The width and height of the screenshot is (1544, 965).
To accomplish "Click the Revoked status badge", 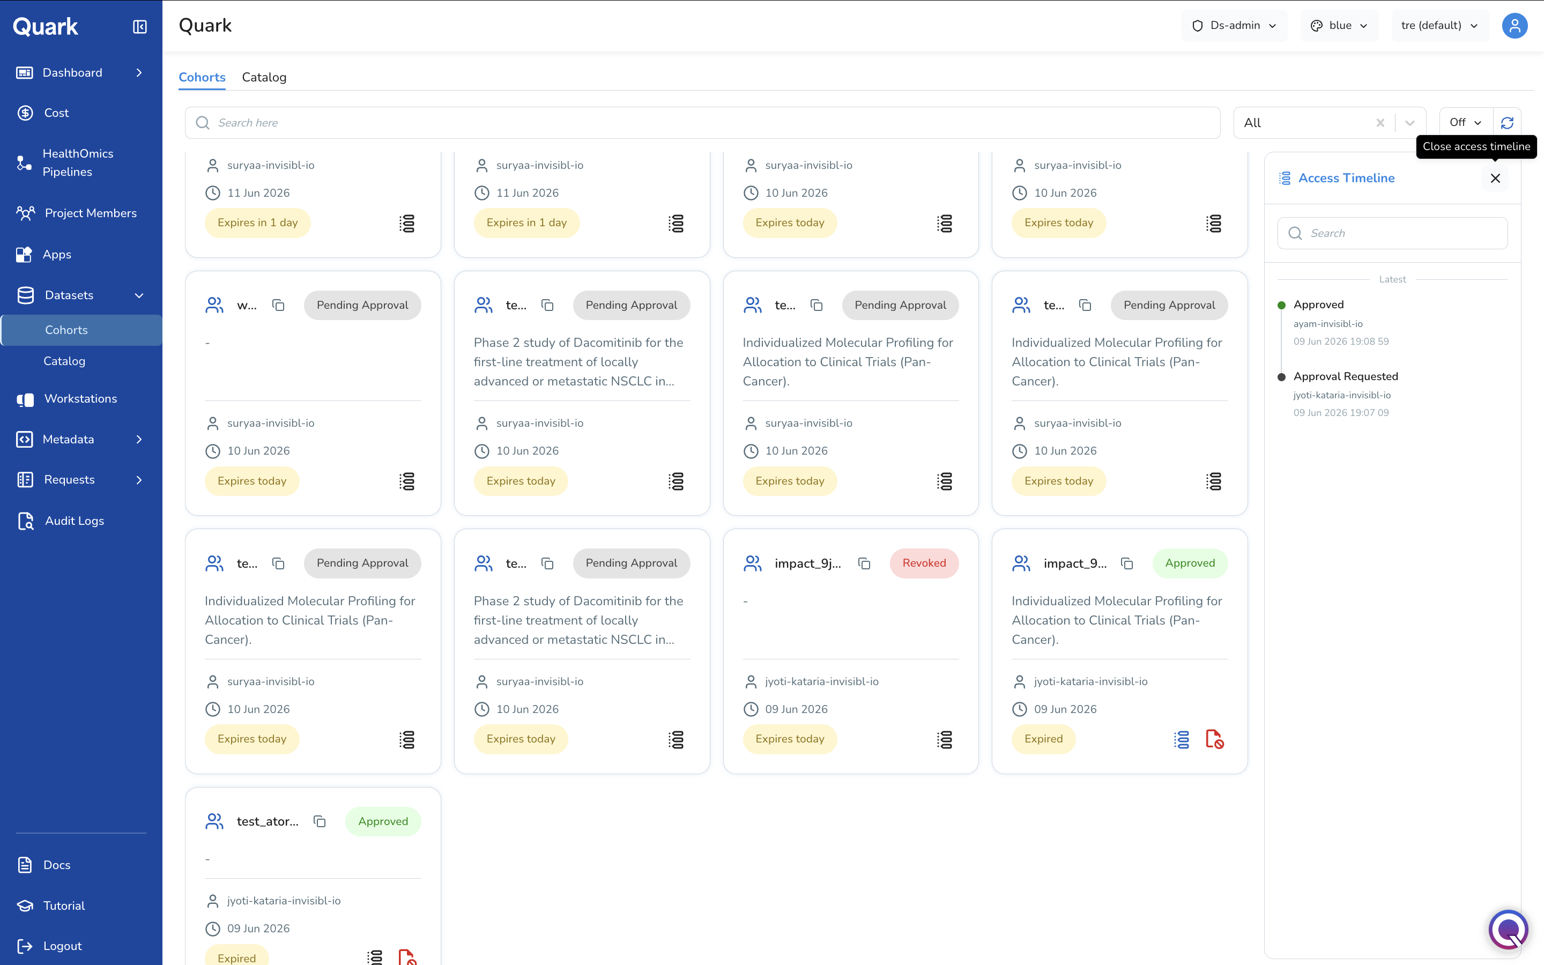I will tap(924, 563).
